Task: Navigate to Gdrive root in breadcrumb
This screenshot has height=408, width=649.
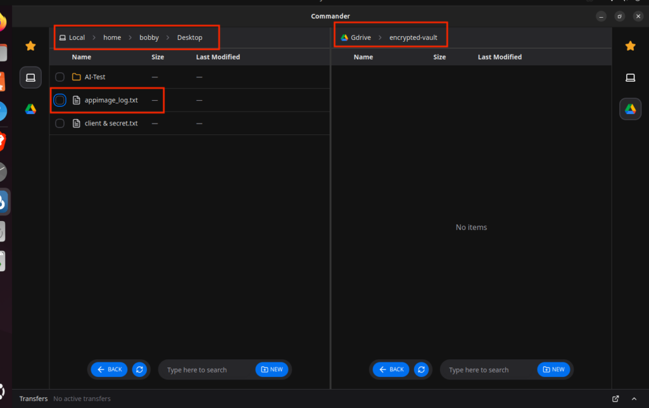Action: pyautogui.click(x=356, y=37)
